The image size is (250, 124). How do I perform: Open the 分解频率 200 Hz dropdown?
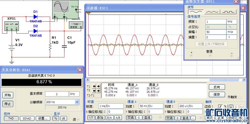pyautogui.click(x=77, y=102)
